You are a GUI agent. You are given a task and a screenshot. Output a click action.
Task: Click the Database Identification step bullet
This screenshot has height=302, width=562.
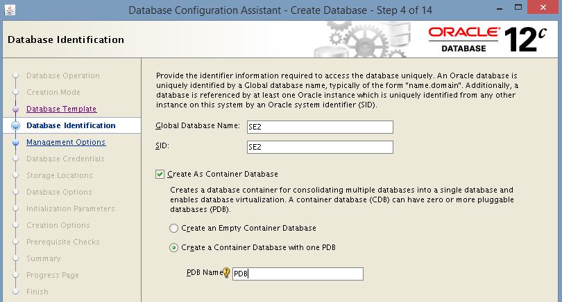pos(15,126)
